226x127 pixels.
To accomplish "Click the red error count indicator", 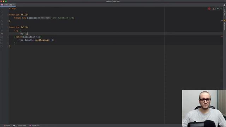I will [x=209, y=9].
